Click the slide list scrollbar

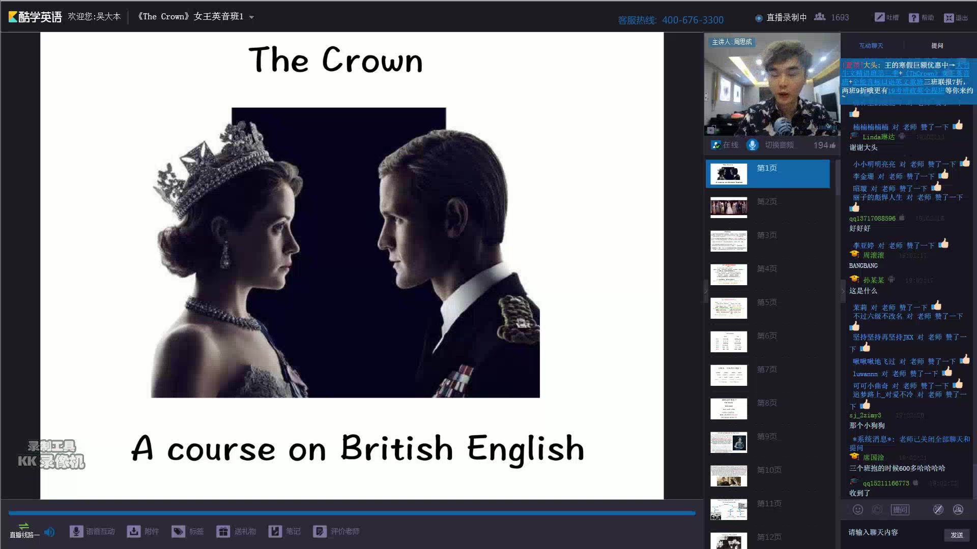(x=837, y=178)
